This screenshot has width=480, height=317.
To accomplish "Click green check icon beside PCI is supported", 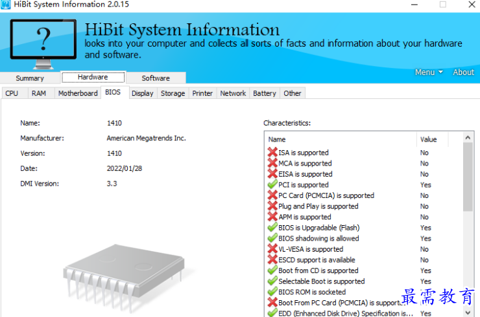I will click(272, 184).
